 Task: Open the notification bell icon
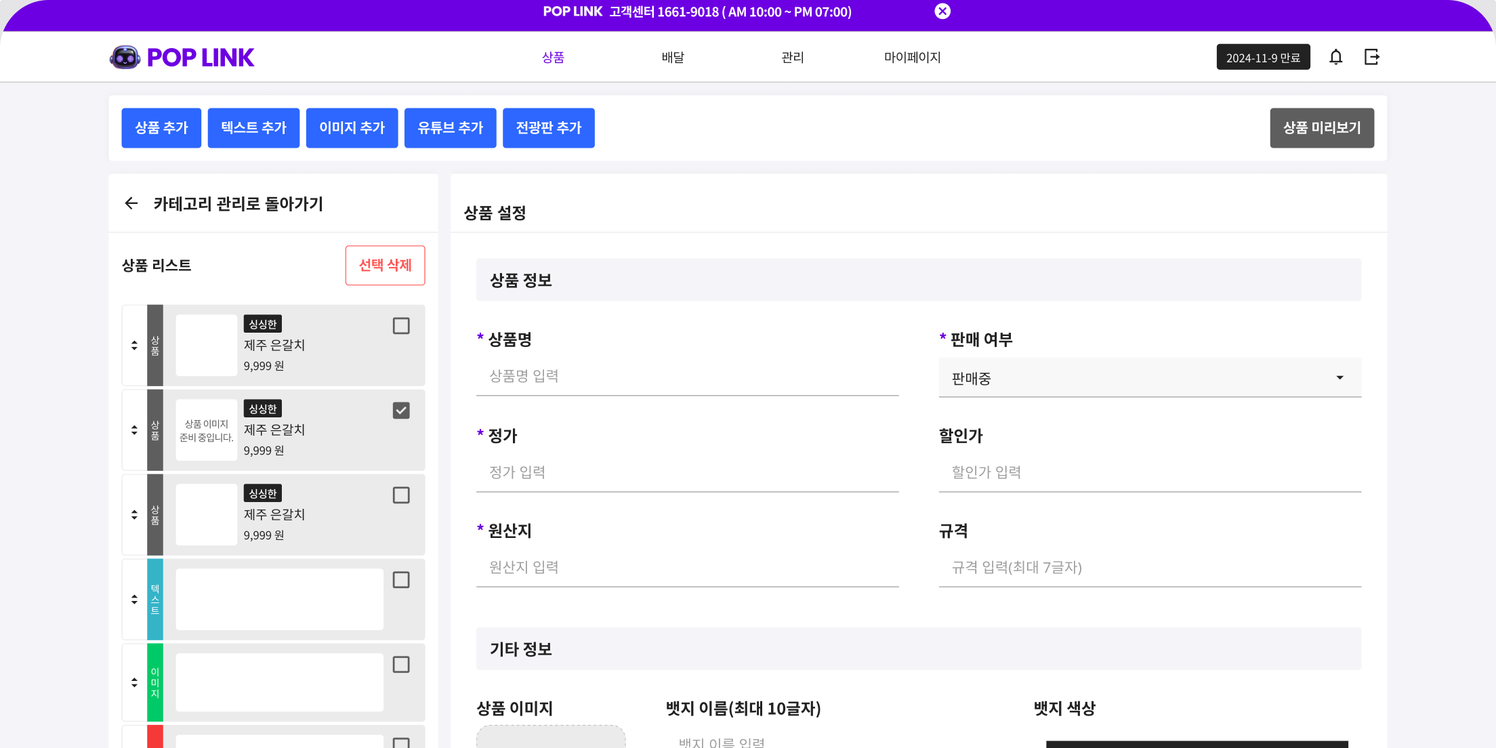click(x=1335, y=57)
